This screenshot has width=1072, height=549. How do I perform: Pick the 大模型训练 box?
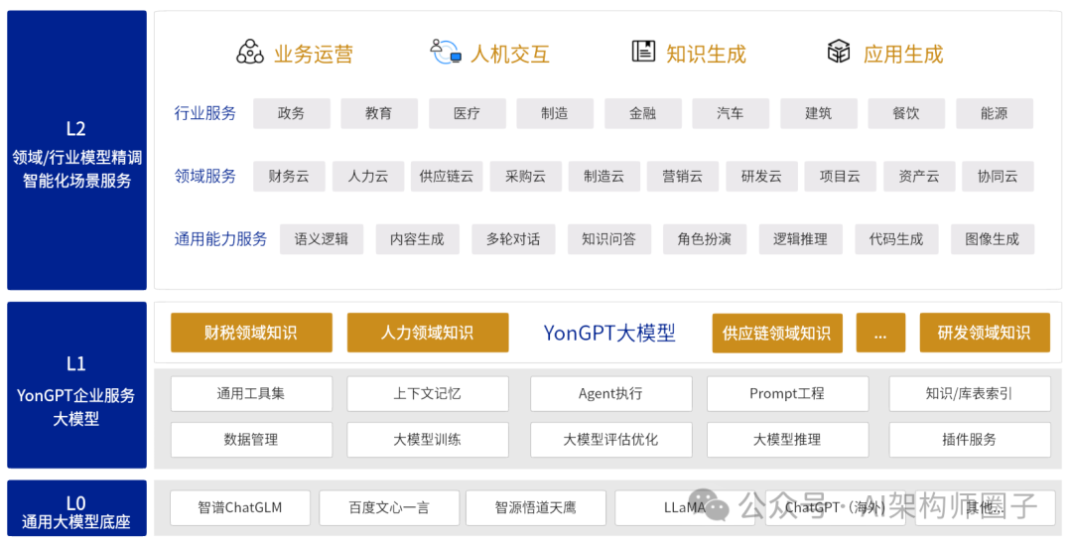tap(428, 440)
